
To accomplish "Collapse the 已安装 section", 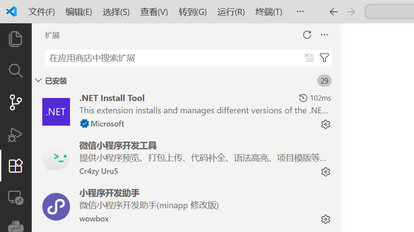I will coord(38,80).
